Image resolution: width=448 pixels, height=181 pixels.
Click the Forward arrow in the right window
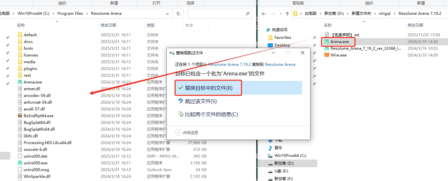(x=273, y=13)
